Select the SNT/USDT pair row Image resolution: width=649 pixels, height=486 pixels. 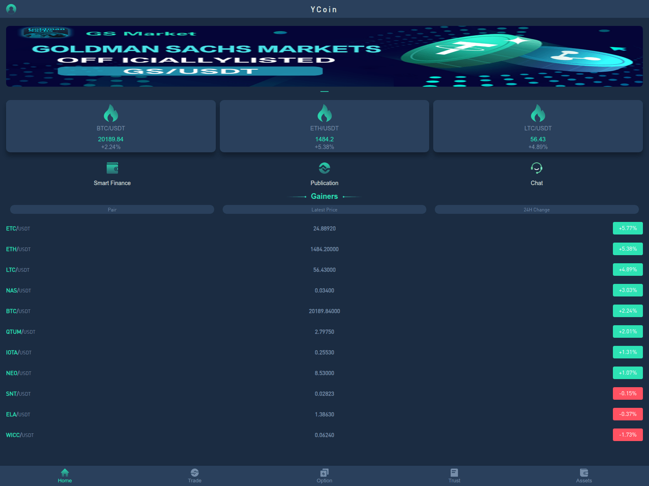click(324, 394)
